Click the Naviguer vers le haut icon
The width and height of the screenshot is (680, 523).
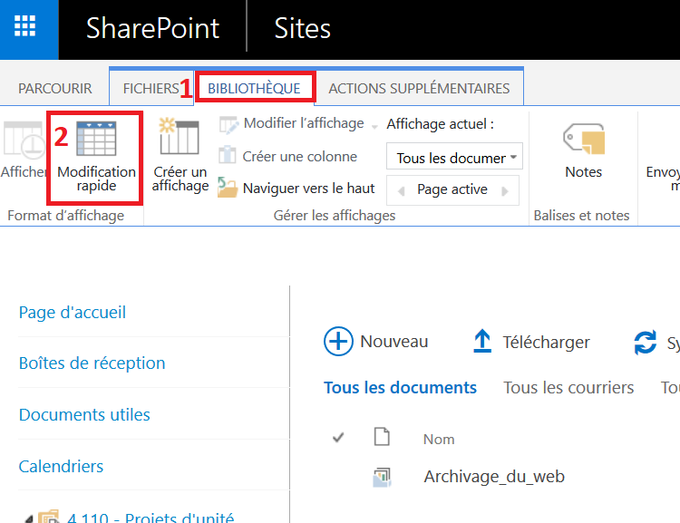(x=228, y=189)
